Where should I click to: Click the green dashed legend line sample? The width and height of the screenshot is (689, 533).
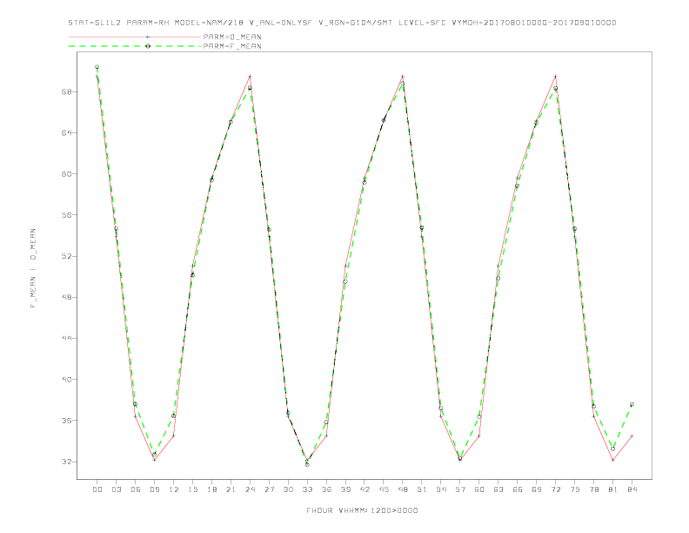135,46
